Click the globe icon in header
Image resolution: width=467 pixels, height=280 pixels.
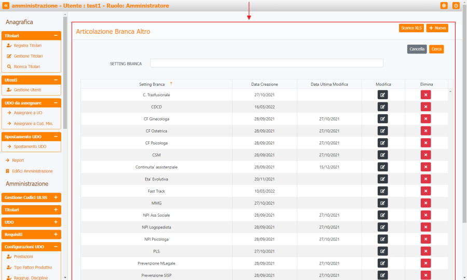tap(444, 6)
